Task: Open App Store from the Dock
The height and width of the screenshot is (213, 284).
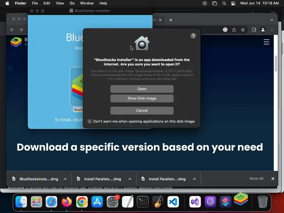Action: click(97, 202)
